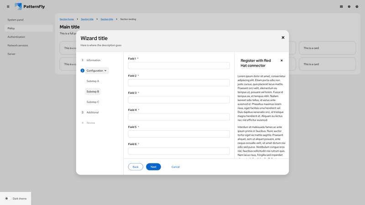Select Substep A in wizard
Image resolution: width=365 pixels, height=205 pixels.
pos(93,81)
